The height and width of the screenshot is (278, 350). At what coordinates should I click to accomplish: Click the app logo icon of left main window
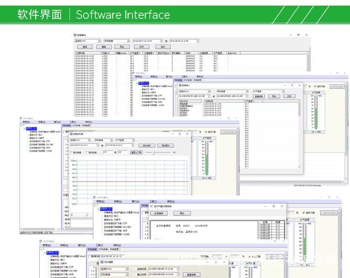[21, 118]
